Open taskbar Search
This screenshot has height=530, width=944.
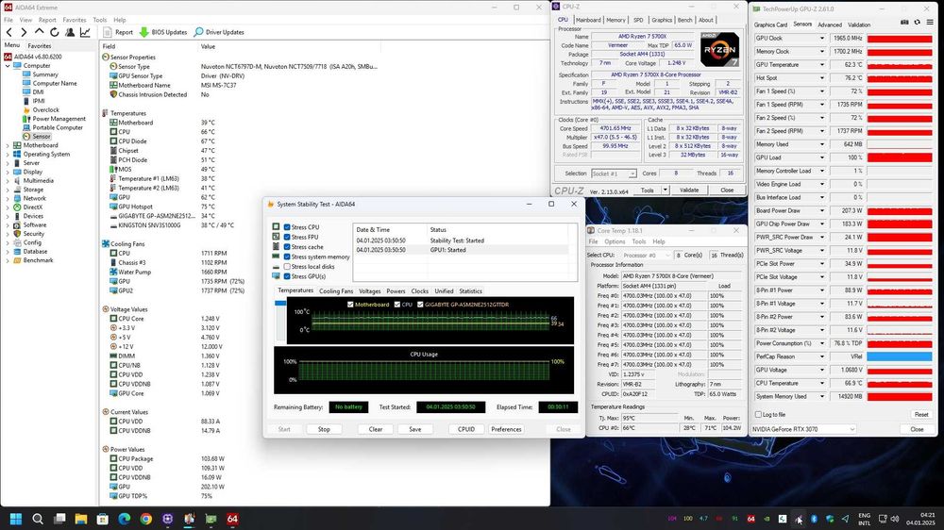(38, 519)
